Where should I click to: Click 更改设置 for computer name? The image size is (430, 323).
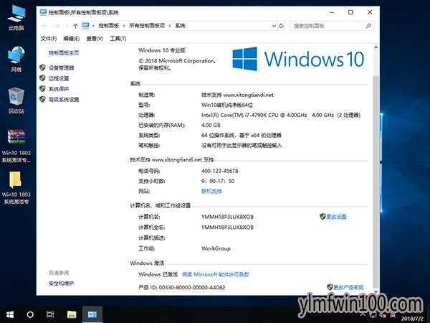[x=336, y=217]
